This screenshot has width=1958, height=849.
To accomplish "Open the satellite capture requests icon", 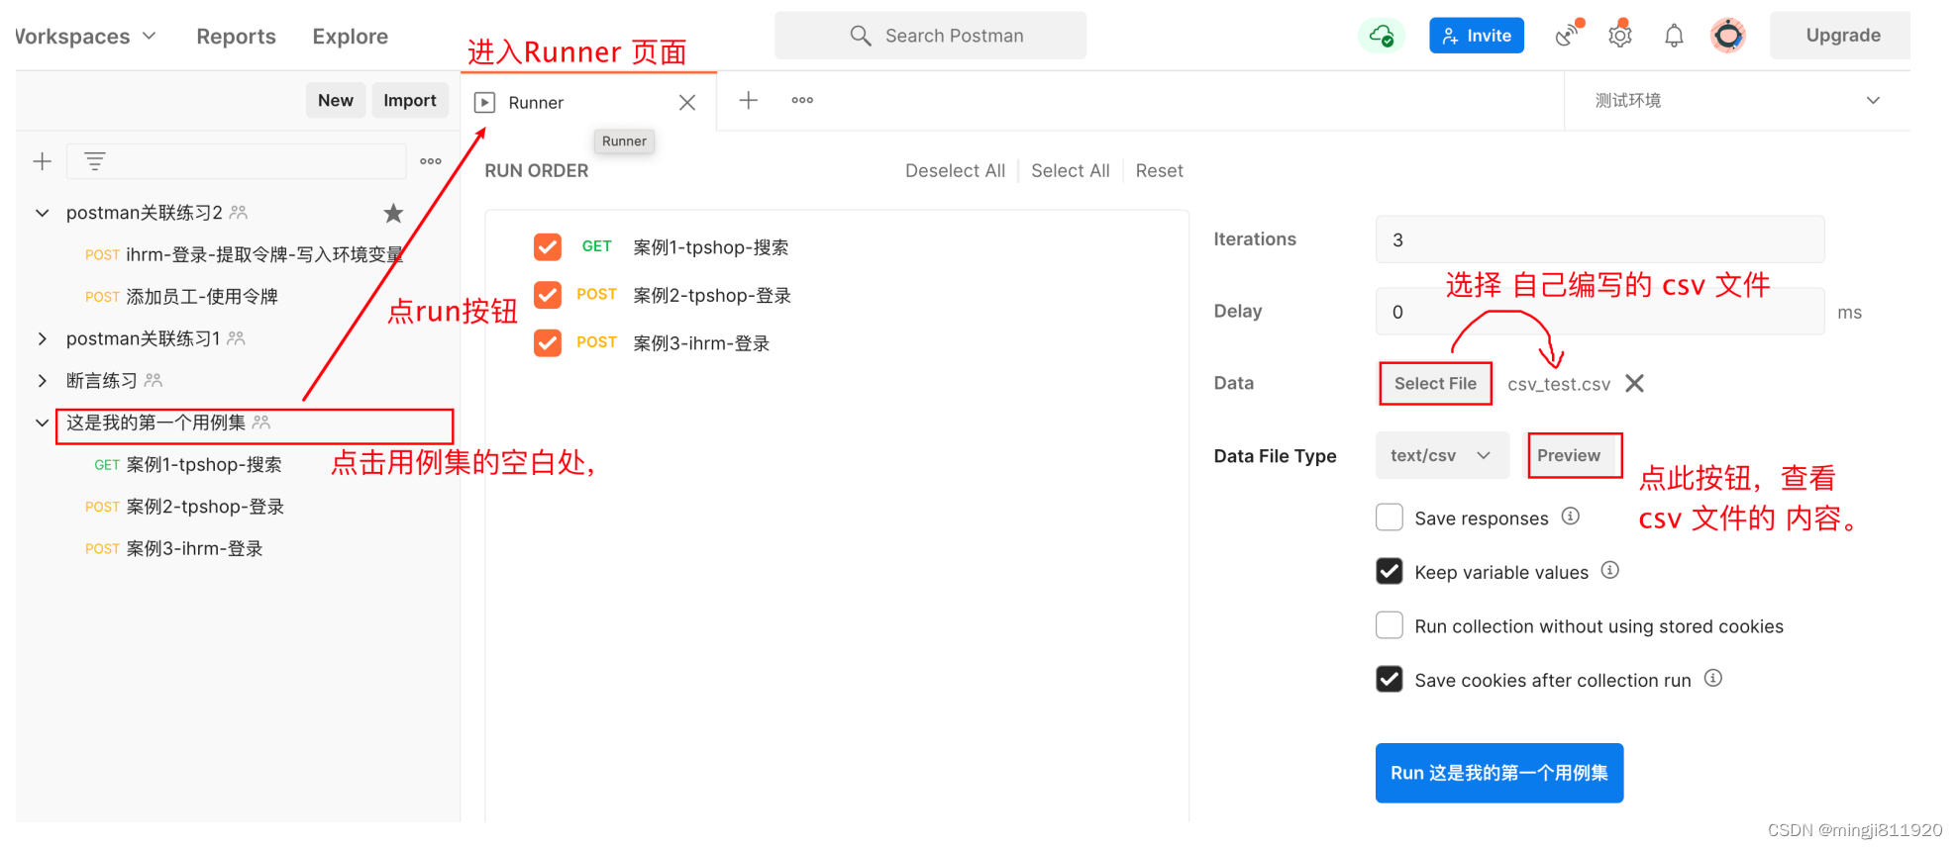I will [x=1569, y=36].
